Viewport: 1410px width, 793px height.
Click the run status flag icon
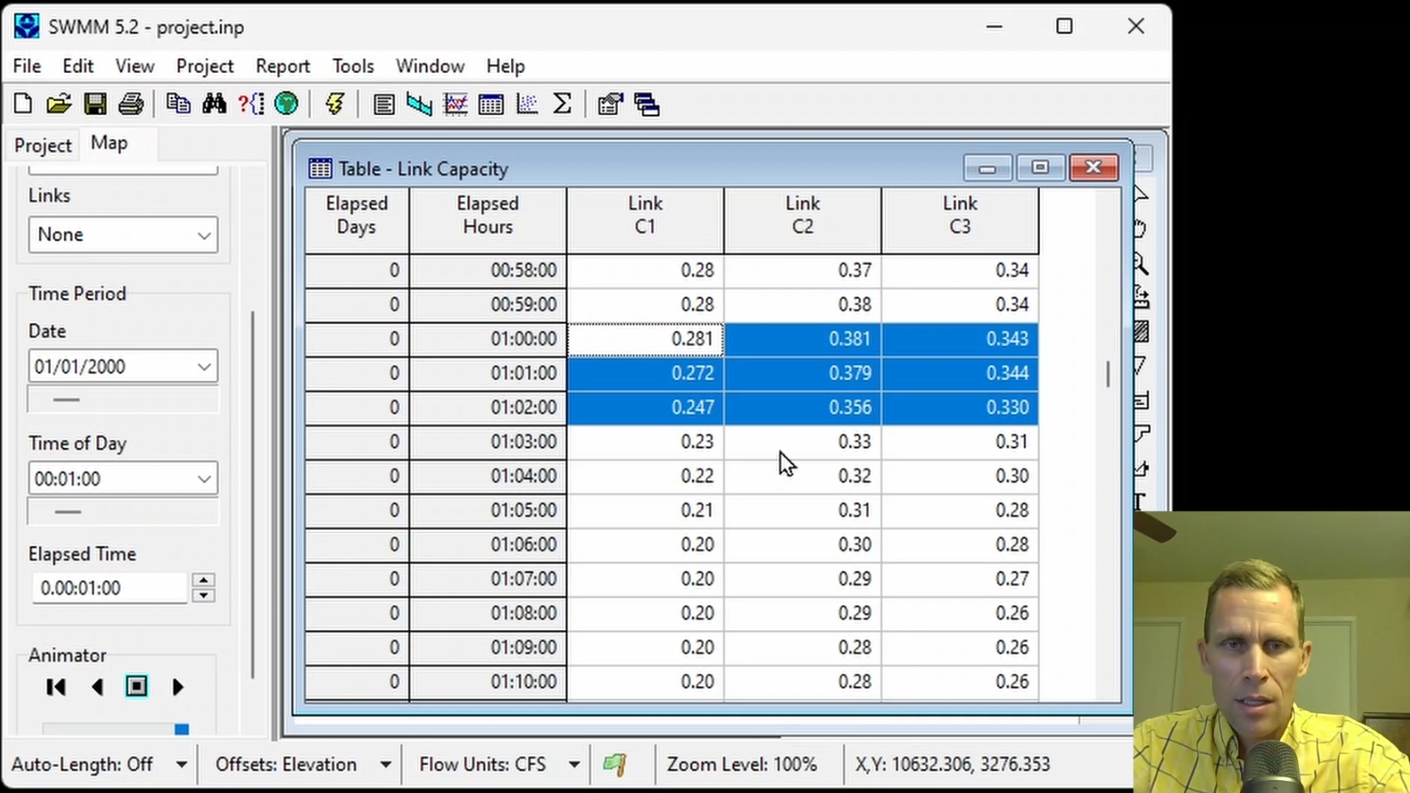tap(615, 765)
